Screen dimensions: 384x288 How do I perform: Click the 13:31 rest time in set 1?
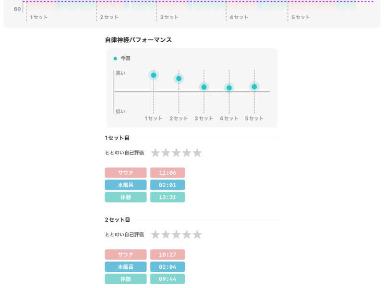pos(167,197)
